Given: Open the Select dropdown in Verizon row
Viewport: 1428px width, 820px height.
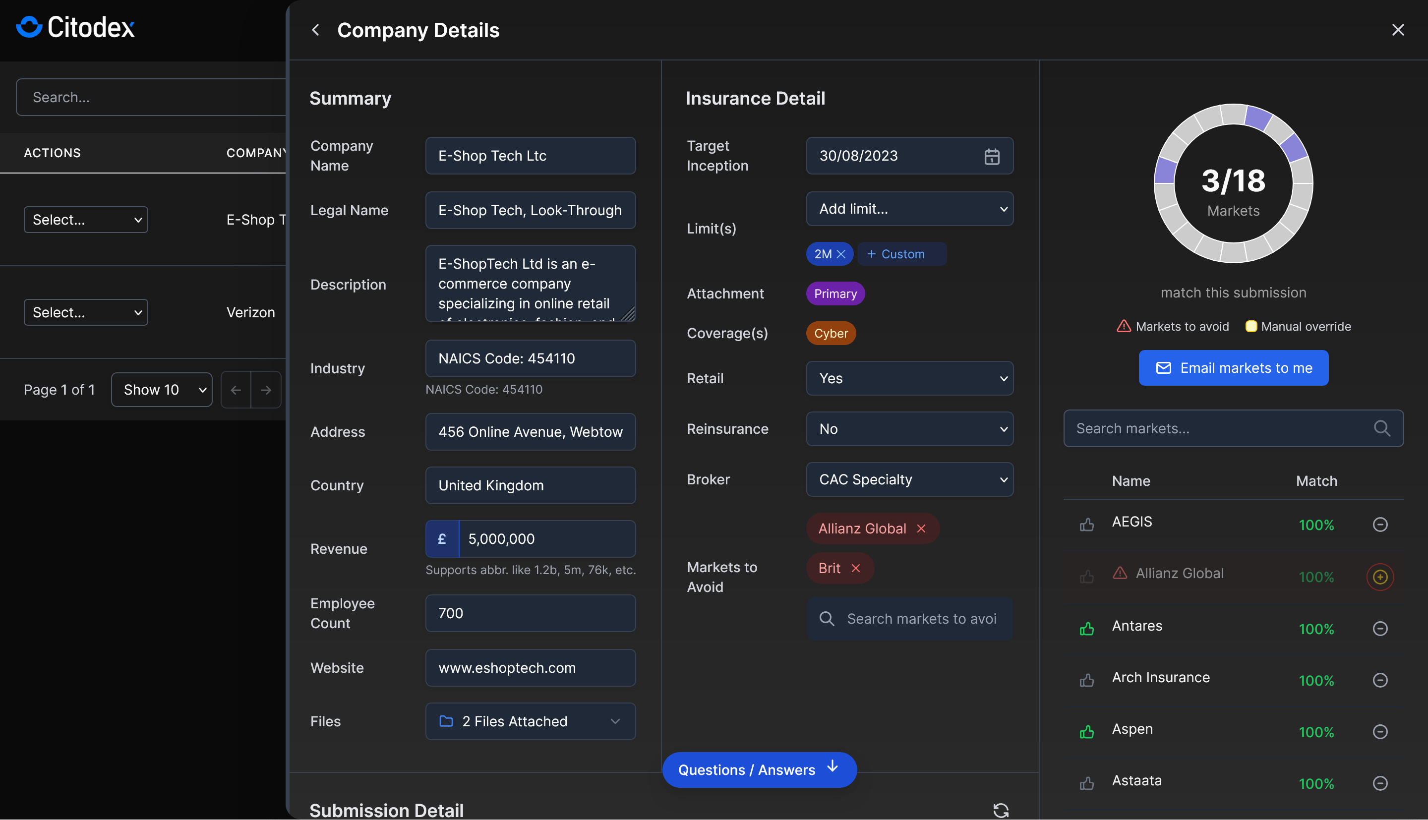Looking at the screenshot, I should [x=86, y=312].
